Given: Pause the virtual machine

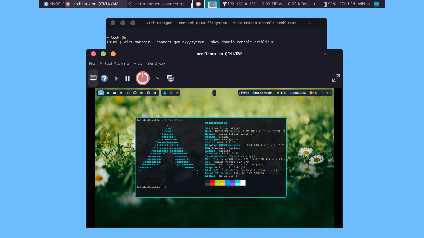Looking at the screenshot, I should [x=128, y=78].
